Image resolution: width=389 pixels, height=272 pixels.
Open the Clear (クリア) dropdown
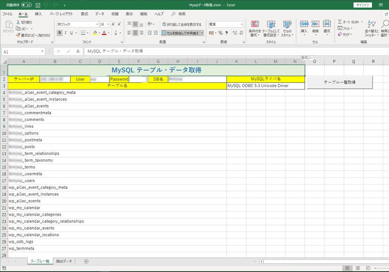pyautogui.click(x=345, y=35)
